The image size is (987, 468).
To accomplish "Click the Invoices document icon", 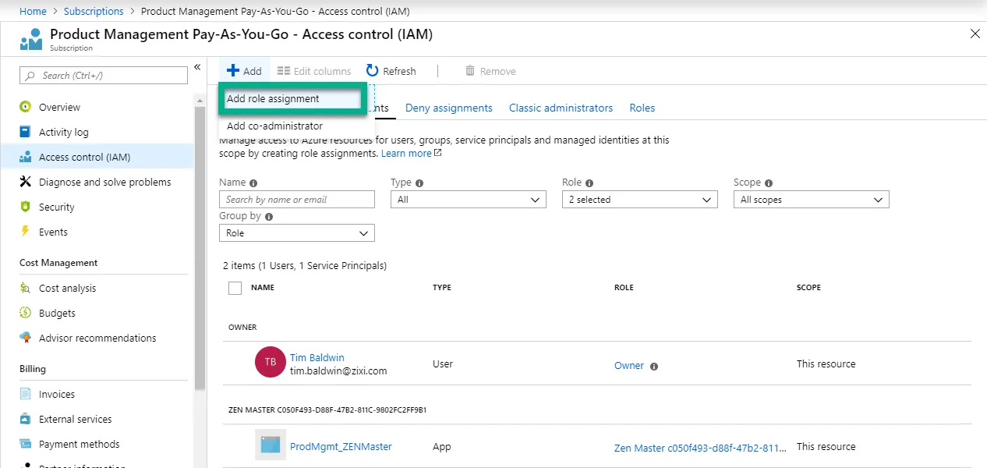I will [x=26, y=394].
